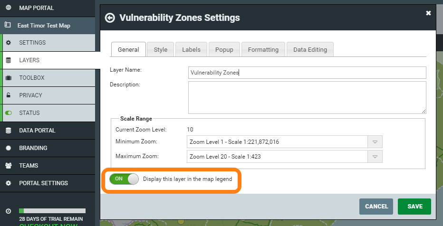Click the trial remaining progress bar

(x=52, y=211)
